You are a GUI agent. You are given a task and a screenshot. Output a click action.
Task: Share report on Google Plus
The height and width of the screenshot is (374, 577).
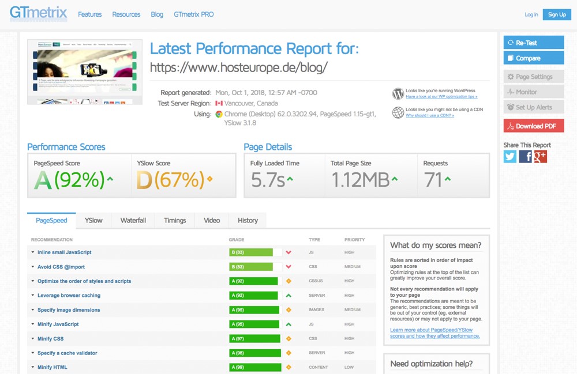tap(540, 157)
